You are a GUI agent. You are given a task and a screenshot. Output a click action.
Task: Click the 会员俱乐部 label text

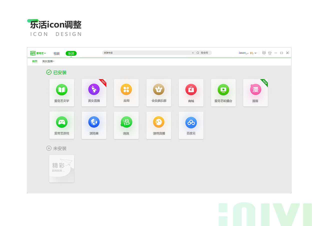159,101
